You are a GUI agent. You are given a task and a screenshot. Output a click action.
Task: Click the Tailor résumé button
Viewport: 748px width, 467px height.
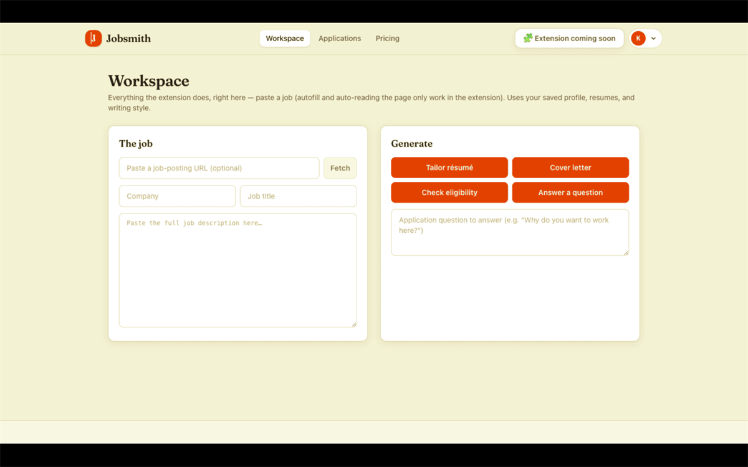click(x=449, y=167)
